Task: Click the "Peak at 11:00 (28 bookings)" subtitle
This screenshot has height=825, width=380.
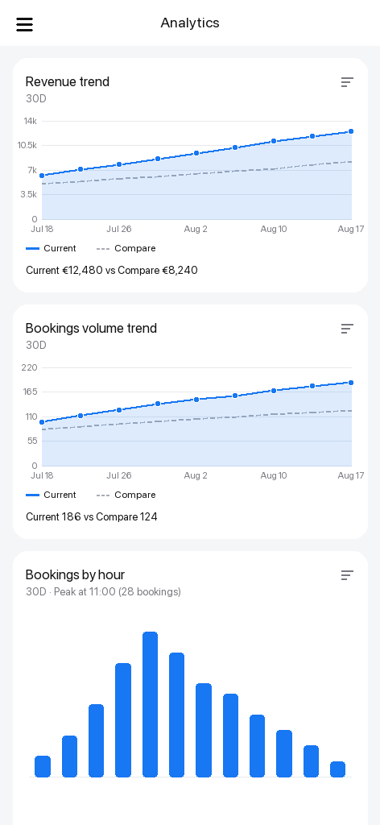Action: tap(118, 592)
